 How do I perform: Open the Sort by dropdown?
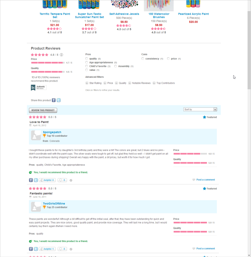[x=200, y=109]
